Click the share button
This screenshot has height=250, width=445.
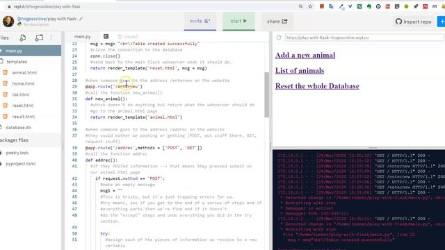tap(277, 22)
